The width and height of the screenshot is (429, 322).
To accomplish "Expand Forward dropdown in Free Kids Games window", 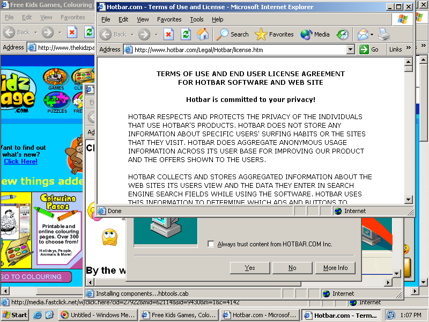I will (x=60, y=32).
